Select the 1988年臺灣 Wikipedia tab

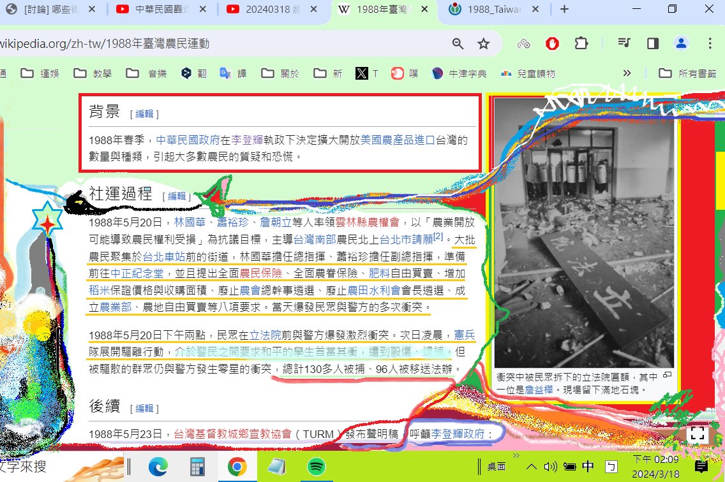tap(383, 9)
